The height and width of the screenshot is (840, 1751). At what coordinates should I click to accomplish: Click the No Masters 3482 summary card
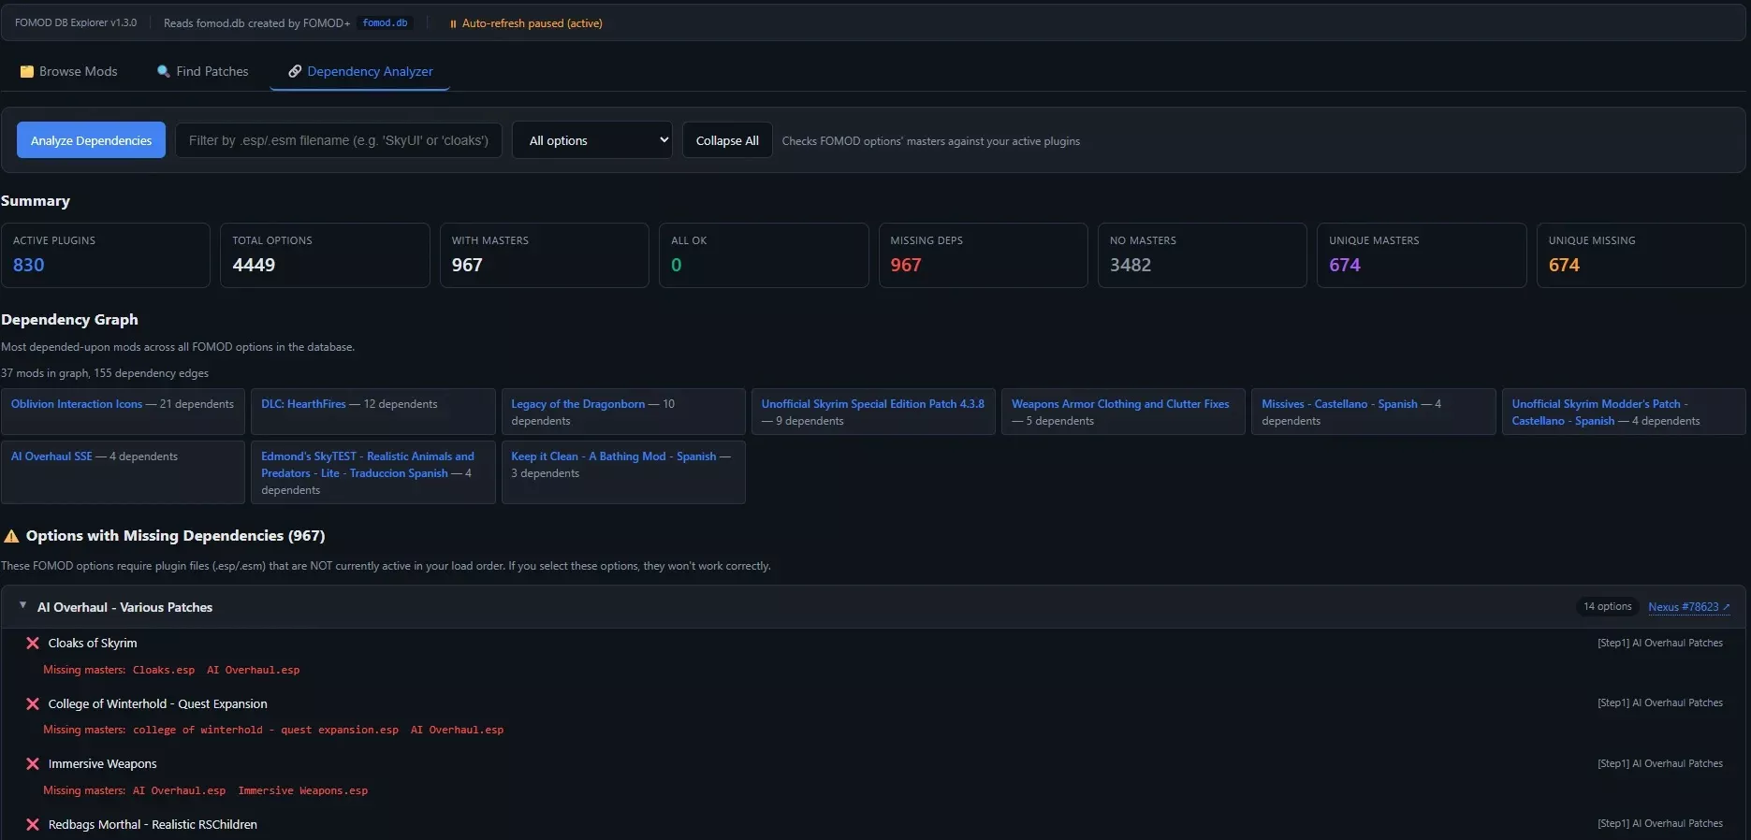[x=1203, y=255]
